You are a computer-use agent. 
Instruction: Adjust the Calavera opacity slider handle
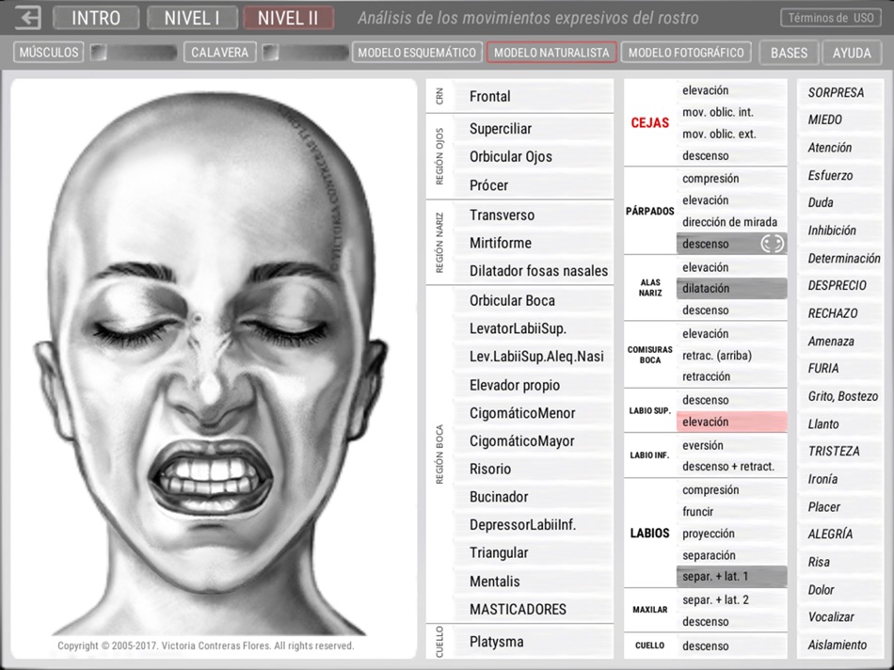(270, 53)
